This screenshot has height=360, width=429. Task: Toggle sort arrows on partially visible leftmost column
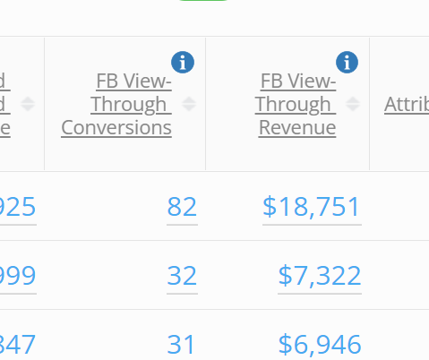(28, 104)
